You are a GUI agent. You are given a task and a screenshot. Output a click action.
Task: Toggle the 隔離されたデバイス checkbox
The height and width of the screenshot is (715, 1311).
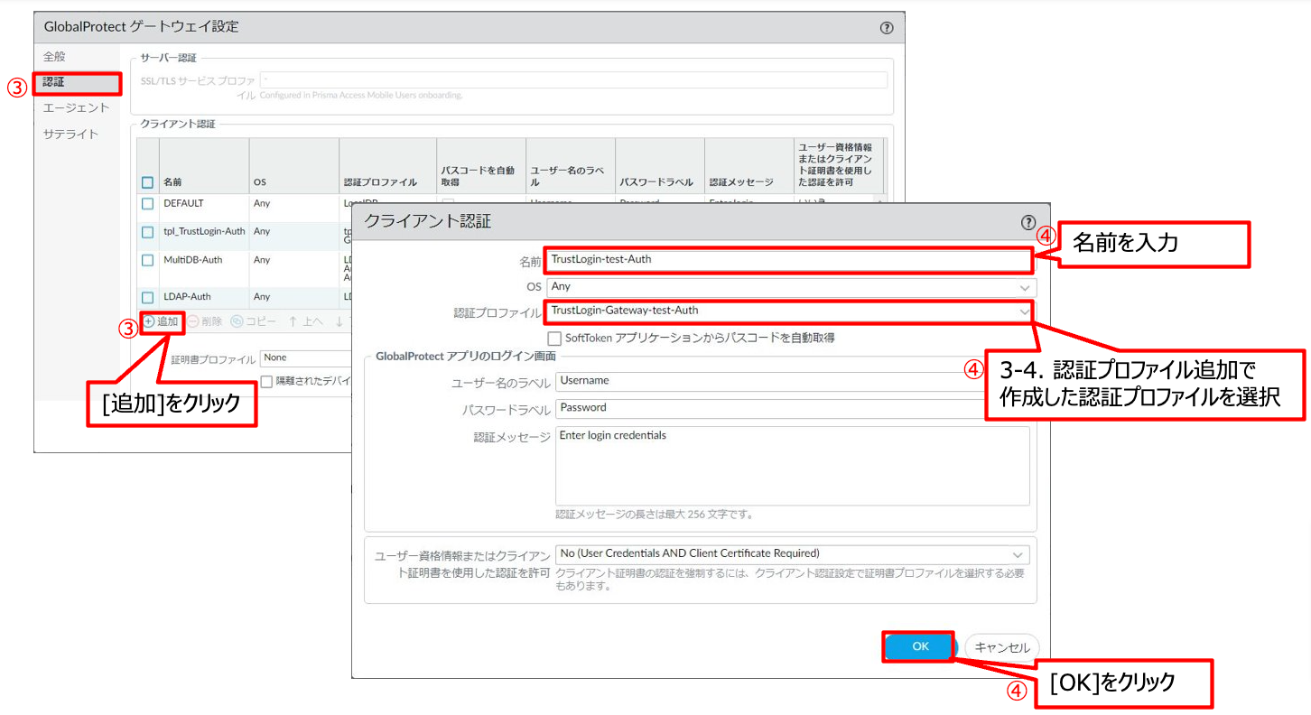(266, 382)
